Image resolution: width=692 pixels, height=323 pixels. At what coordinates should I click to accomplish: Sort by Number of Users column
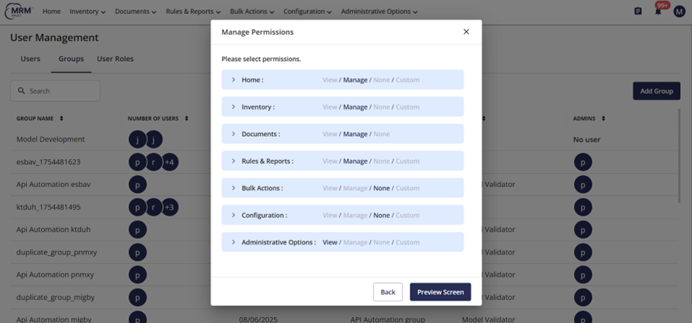click(x=186, y=118)
